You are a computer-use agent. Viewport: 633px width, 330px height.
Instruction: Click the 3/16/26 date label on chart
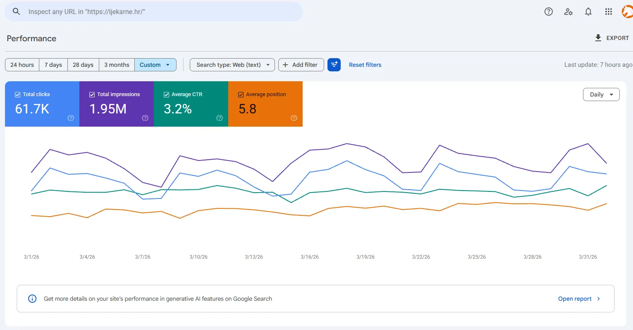(x=310, y=257)
